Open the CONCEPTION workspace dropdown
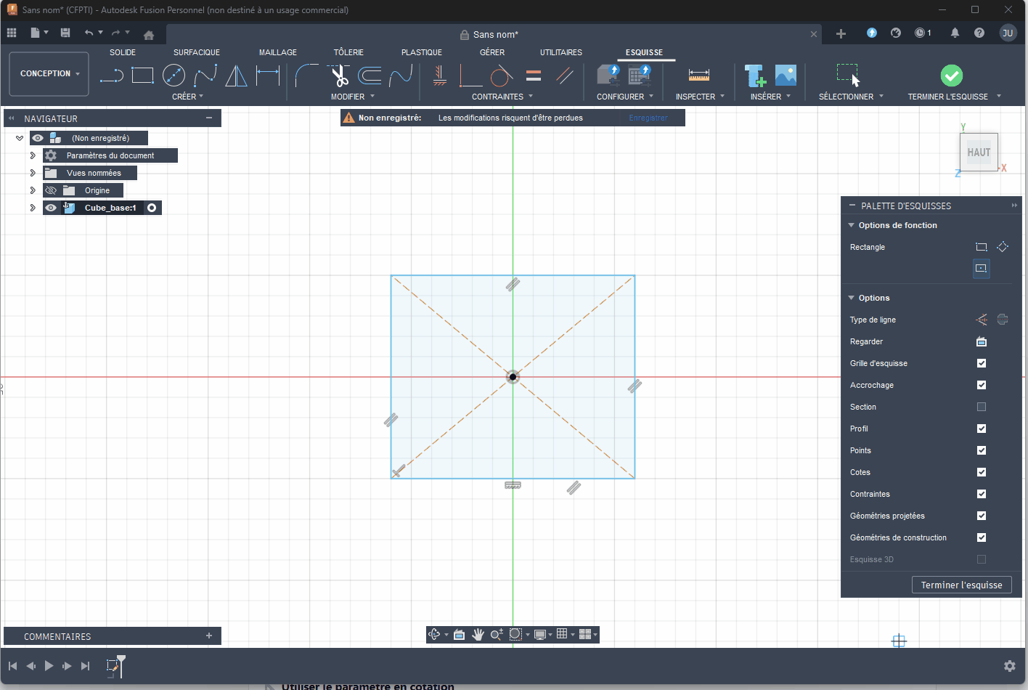 click(x=49, y=73)
